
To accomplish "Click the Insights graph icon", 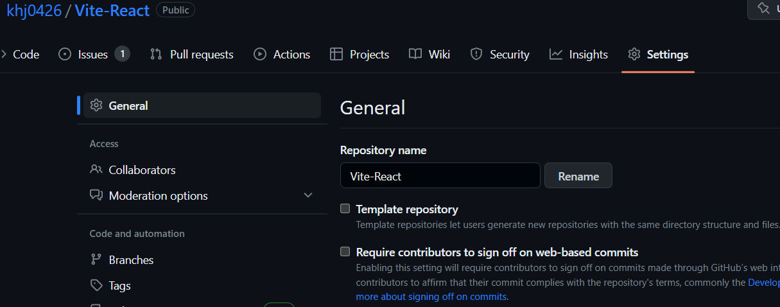I will [x=556, y=55].
